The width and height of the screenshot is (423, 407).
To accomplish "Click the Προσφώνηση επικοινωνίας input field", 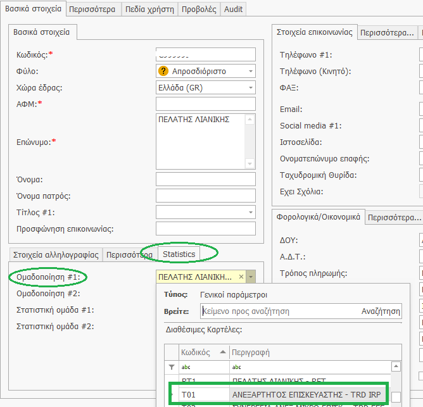I will coord(206,229).
